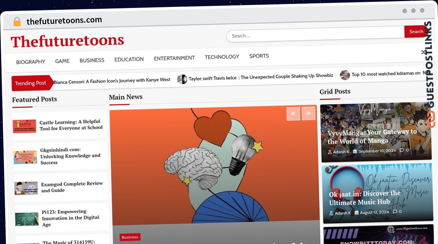Open Examgod post thumbnail image

coord(26,188)
